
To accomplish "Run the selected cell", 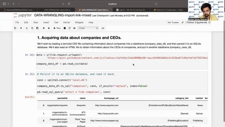I will (x=57, y=28).
